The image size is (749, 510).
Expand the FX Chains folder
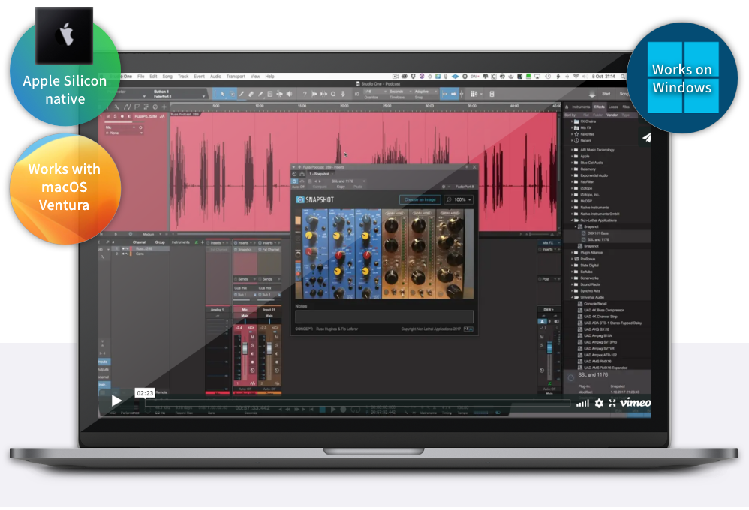click(x=572, y=121)
